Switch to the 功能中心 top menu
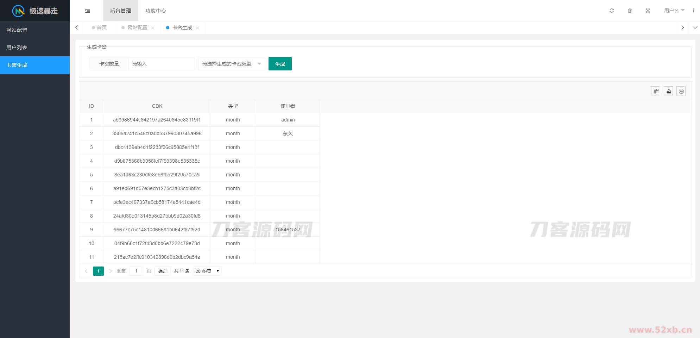Image resolution: width=700 pixels, height=338 pixels. click(156, 11)
